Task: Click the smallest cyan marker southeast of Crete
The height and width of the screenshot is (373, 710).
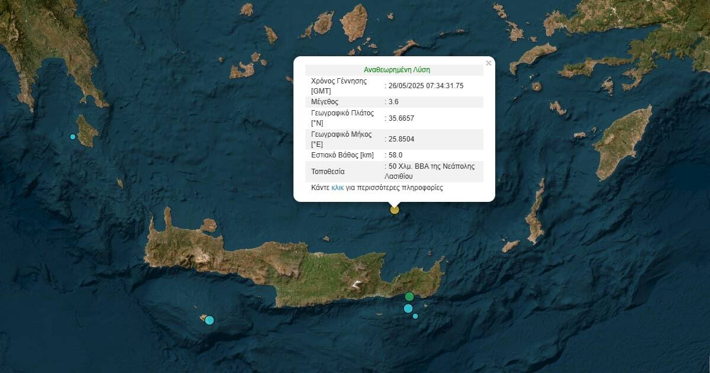Action: [x=415, y=316]
